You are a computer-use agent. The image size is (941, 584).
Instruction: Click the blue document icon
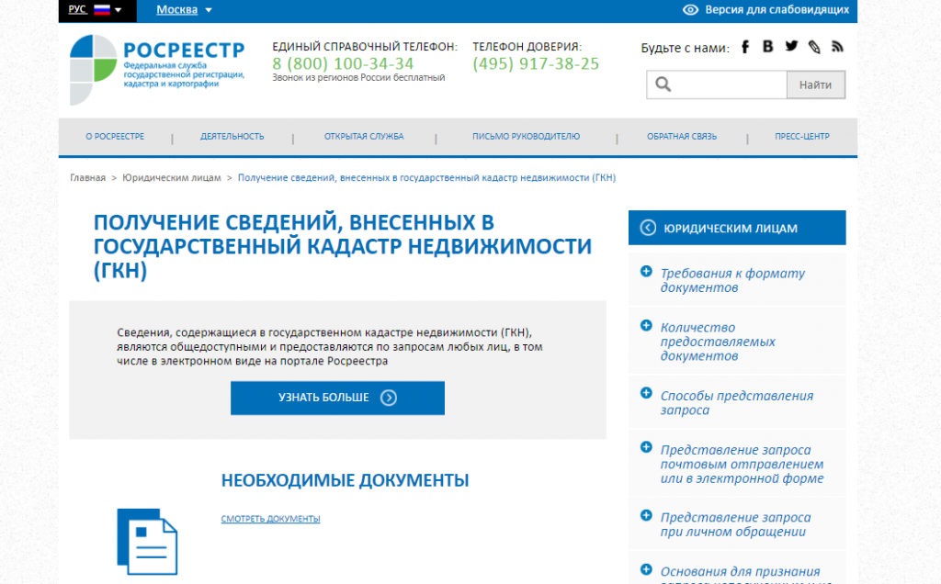pos(147,540)
